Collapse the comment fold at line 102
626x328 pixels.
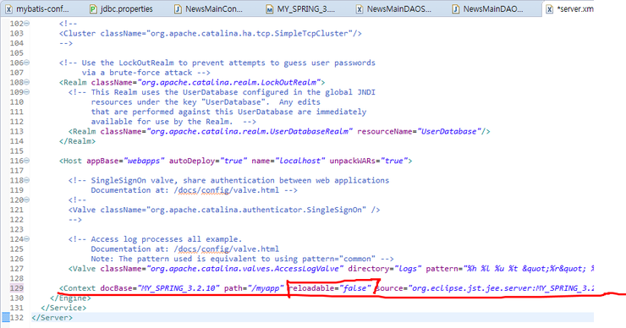[x=27, y=24]
